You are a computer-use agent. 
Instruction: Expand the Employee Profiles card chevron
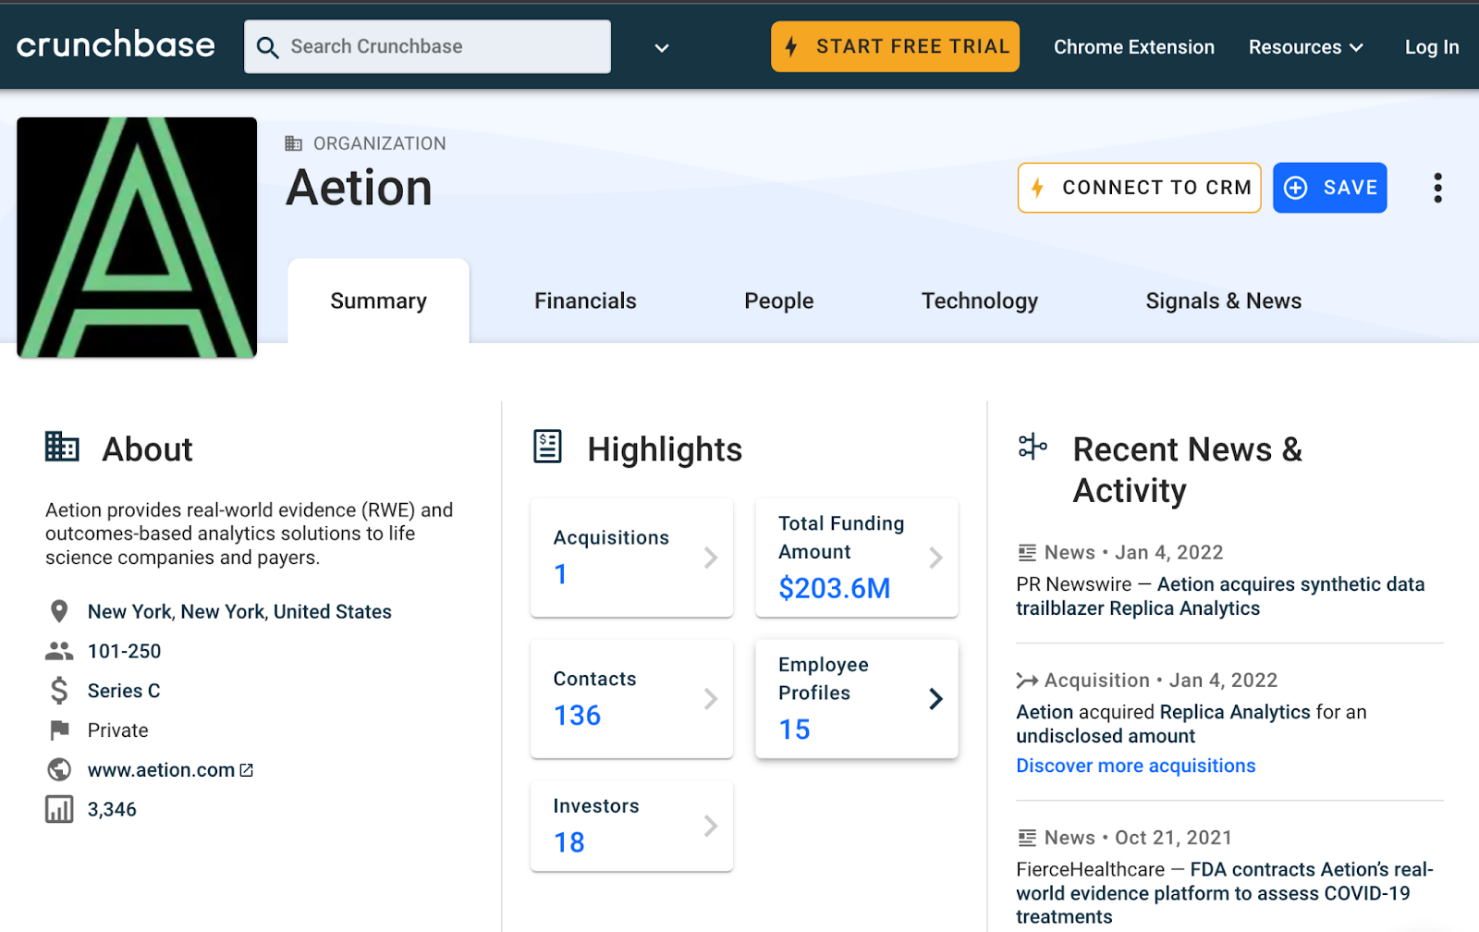point(935,699)
